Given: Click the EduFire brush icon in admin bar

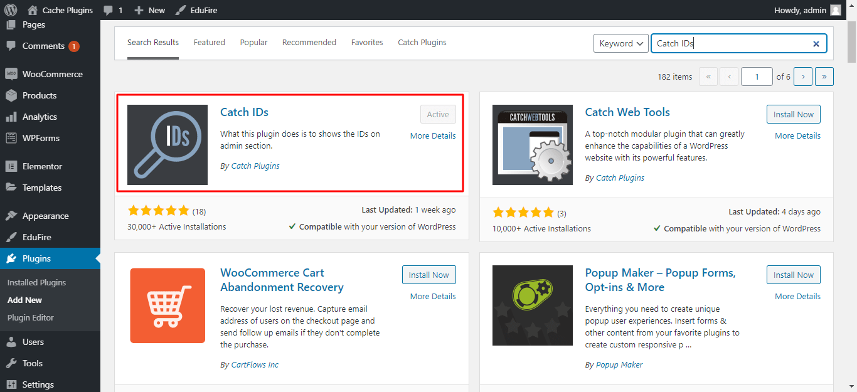Looking at the screenshot, I should coord(180,10).
